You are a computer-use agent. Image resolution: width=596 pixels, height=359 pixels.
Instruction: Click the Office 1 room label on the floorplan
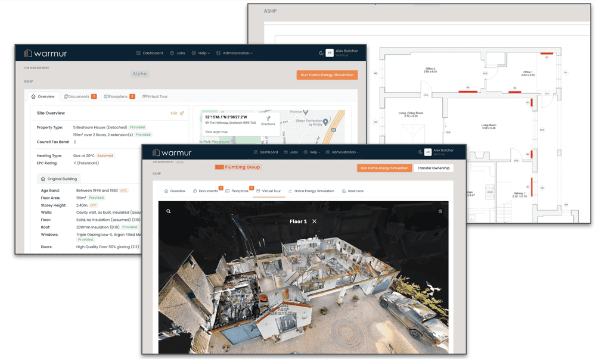(x=527, y=73)
